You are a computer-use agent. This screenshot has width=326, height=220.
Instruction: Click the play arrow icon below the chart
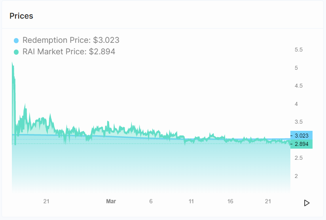point(307,203)
